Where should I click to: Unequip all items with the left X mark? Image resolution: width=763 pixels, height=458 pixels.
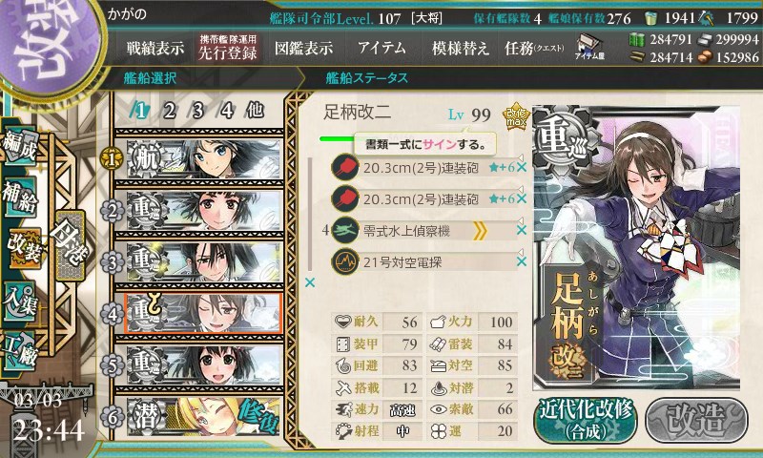pyautogui.click(x=309, y=282)
